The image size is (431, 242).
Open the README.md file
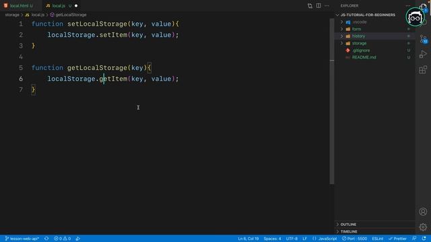375,58
